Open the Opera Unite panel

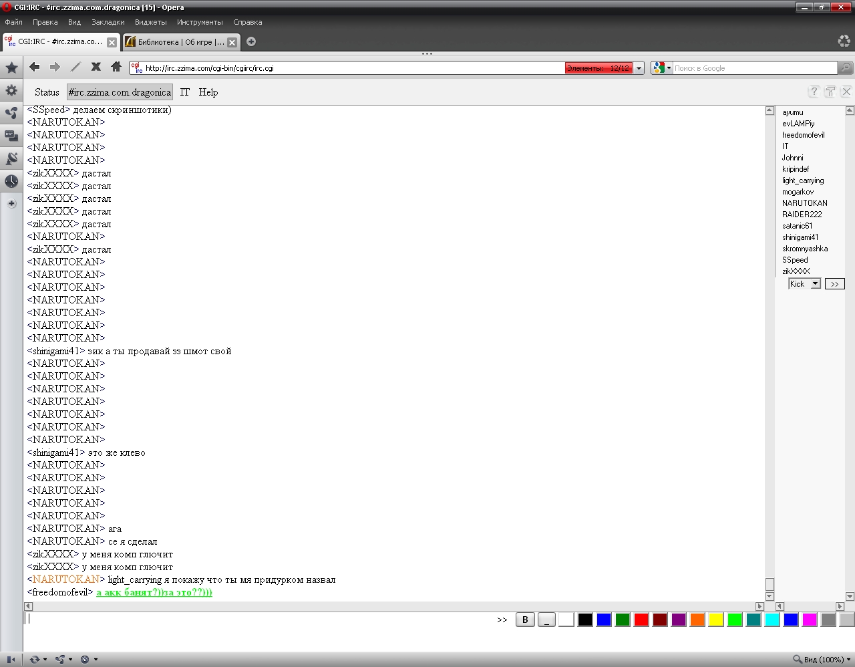11,113
